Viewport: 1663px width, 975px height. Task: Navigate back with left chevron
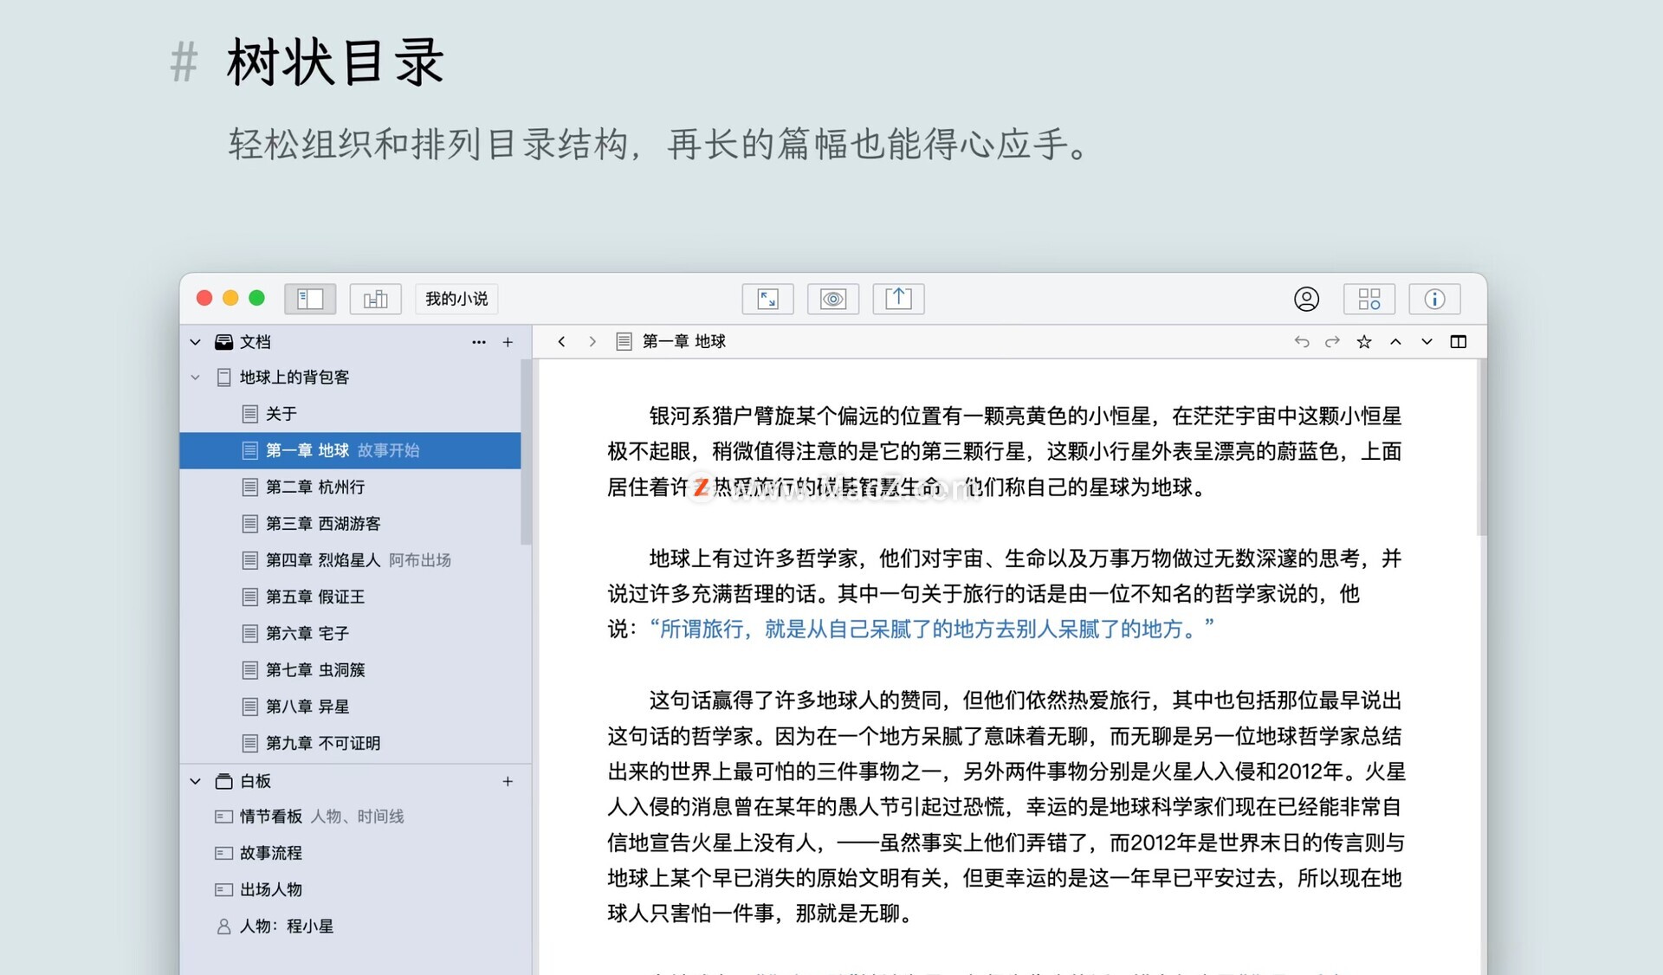point(561,342)
